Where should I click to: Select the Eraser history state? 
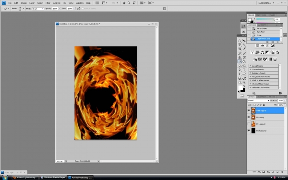click(264, 35)
